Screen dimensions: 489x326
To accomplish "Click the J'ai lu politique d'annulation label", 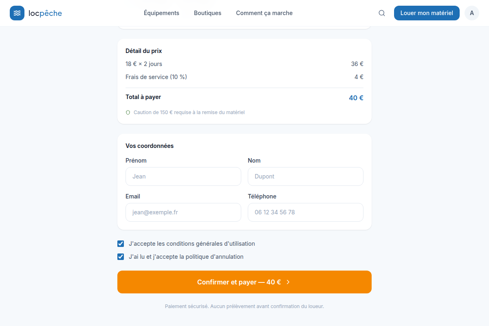I will point(186,257).
